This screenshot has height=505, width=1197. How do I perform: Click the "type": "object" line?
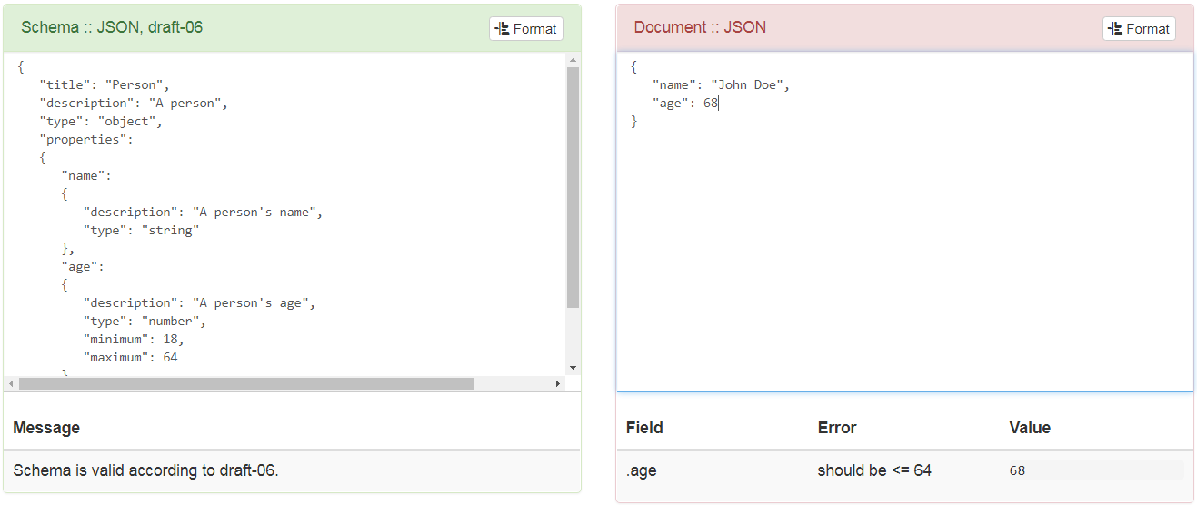pos(101,121)
